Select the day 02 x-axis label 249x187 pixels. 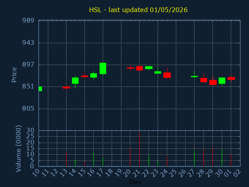(x=238, y=173)
